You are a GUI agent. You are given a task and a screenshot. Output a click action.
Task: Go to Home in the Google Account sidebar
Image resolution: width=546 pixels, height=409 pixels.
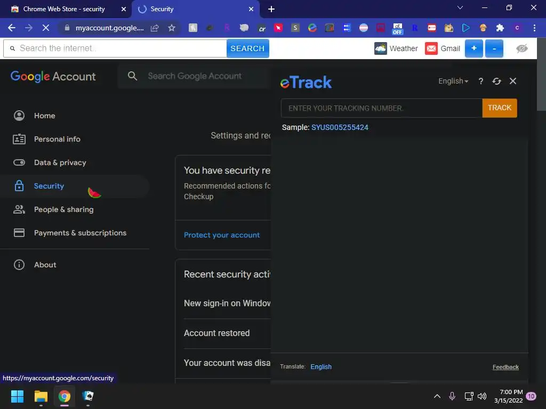coord(75,116)
